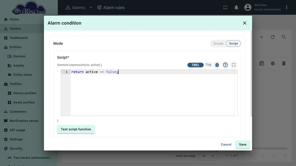Viewport: 296px width, 166px height.
Task: Click 'return' keyword in script code
Action: tap(77, 72)
